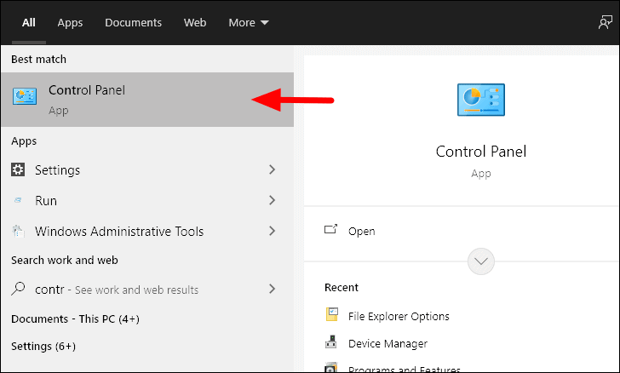Click the Open launch icon

pyautogui.click(x=331, y=229)
